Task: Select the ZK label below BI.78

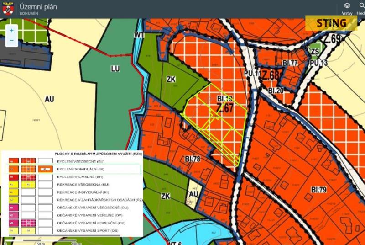Action: pyautogui.click(x=166, y=196)
